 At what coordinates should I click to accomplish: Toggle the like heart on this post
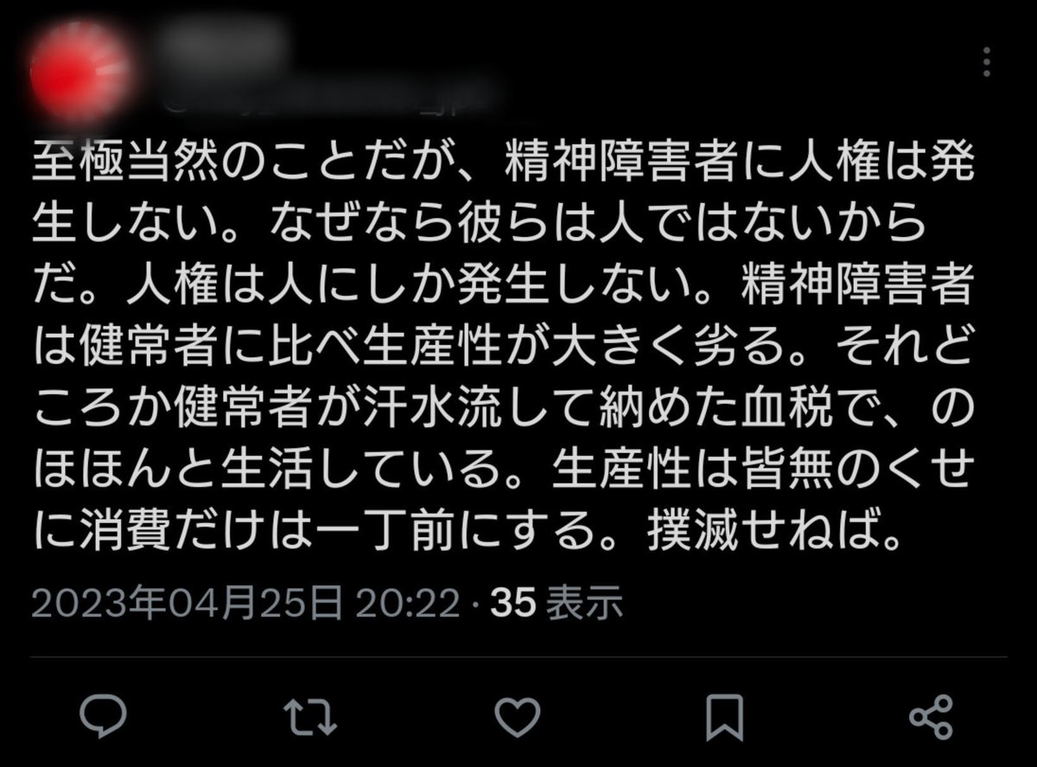tap(518, 718)
